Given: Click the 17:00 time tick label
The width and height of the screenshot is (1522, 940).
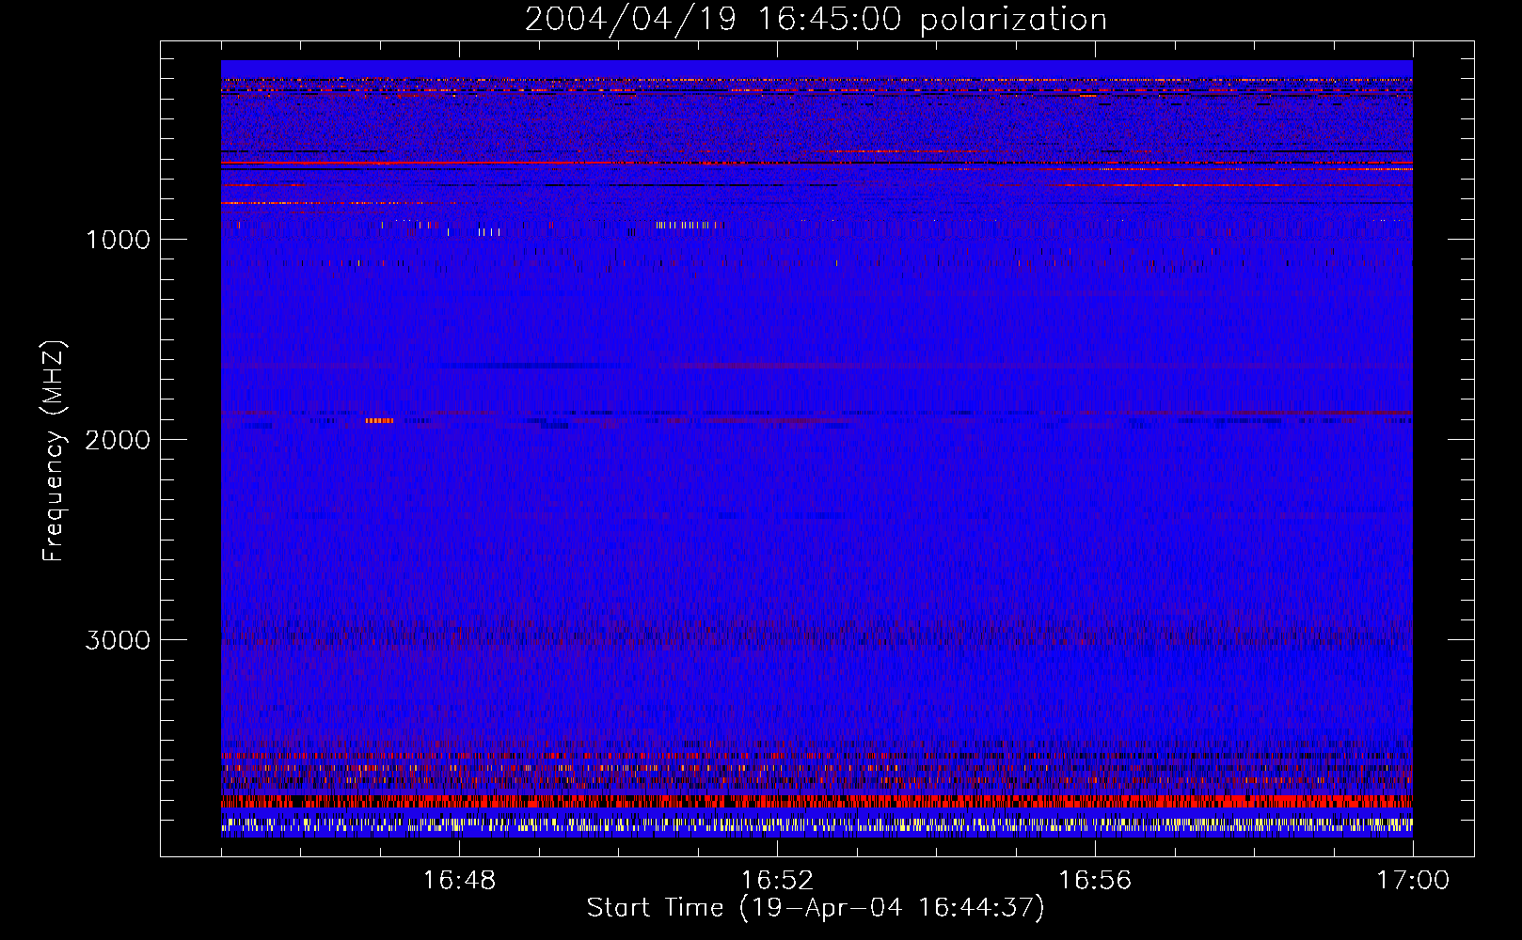Looking at the screenshot, I should point(1413,881).
